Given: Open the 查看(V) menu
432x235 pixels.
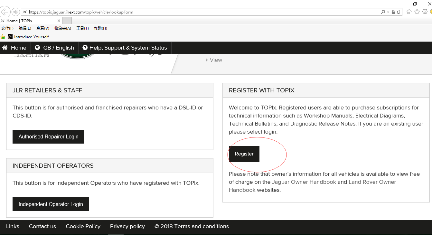Looking at the screenshot, I should (43, 28).
